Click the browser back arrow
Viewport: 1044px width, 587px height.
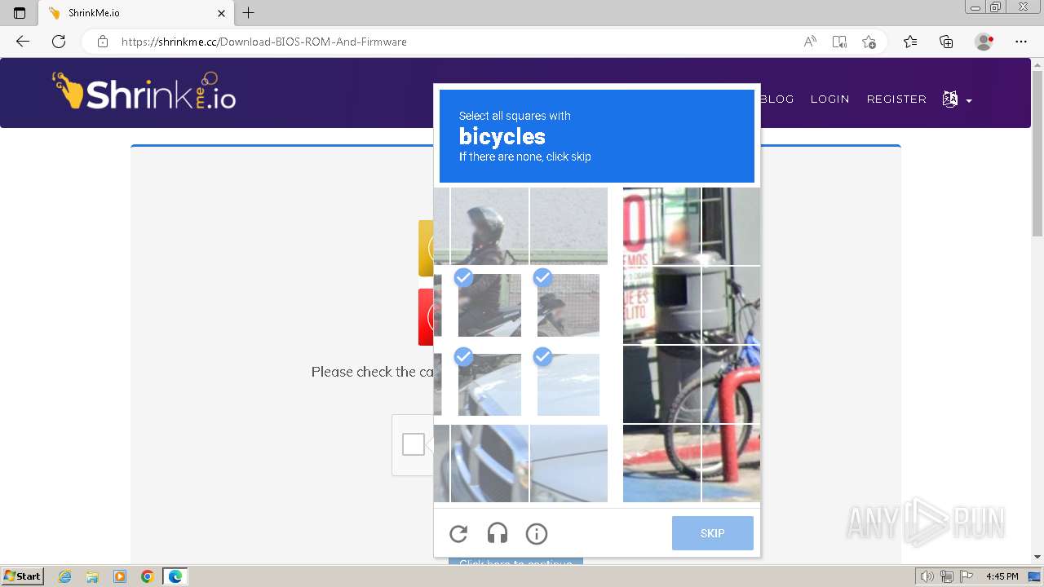coord(23,42)
